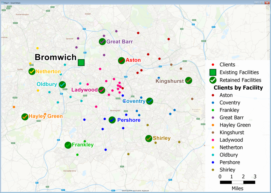Click the Ladywood pink legend swatch
Image resolution: width=271 pixels, height=193 pixels.
click(213, 140)
